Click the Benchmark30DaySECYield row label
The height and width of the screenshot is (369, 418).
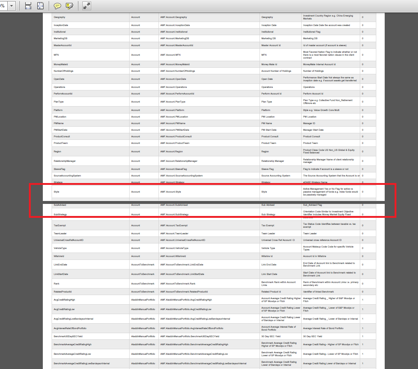click(x=68, y=336)
